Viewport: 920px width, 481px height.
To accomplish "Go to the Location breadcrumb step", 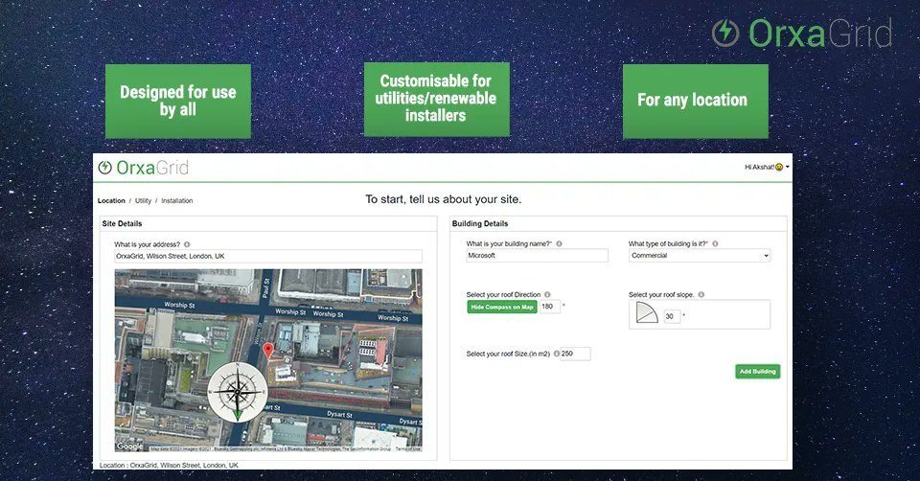I will (x=111, y=200).
